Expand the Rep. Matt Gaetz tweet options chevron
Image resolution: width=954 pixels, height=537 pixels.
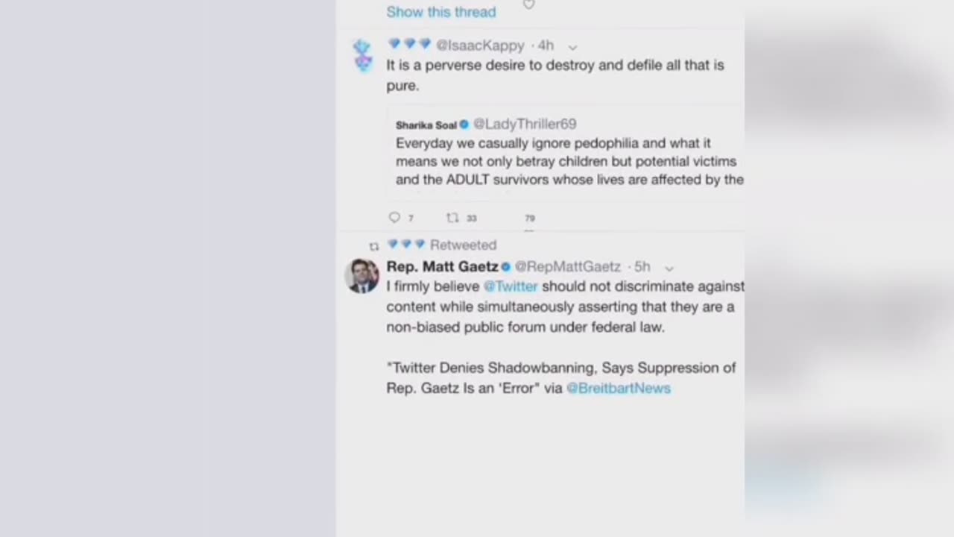pyautogui.click(x=669, y=268)
